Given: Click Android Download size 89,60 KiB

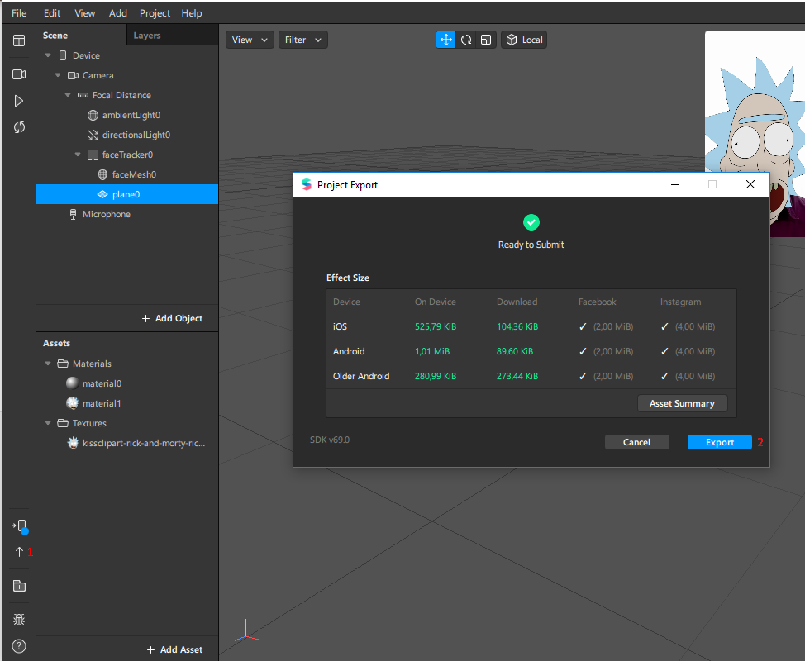Looking at the screenshot, I should tap(514, 351).
